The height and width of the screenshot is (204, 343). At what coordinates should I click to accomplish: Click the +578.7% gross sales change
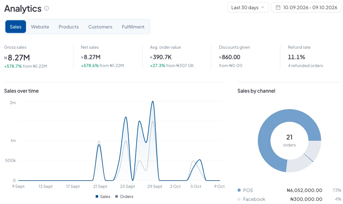click(x=13, y=66)
